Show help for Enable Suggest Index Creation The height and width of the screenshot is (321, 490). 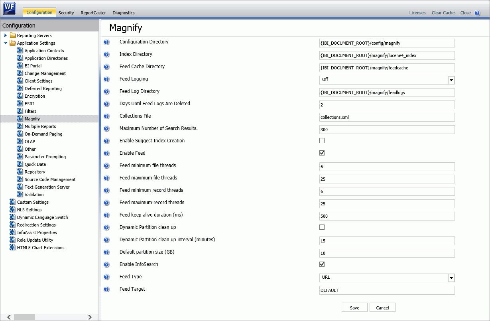(106, 141)
